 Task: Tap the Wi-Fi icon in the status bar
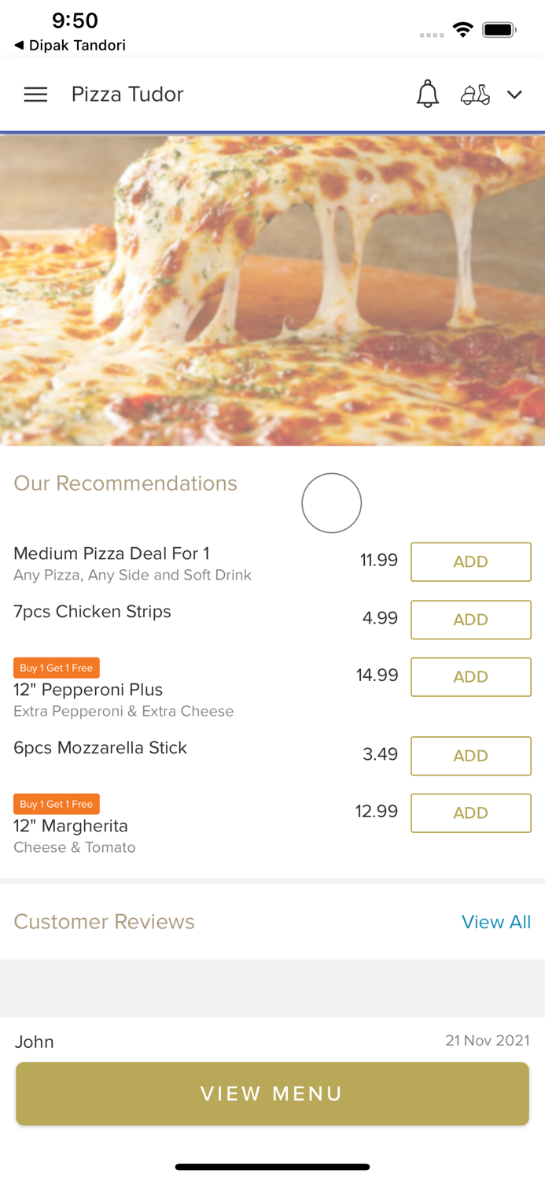coord(463,28)
